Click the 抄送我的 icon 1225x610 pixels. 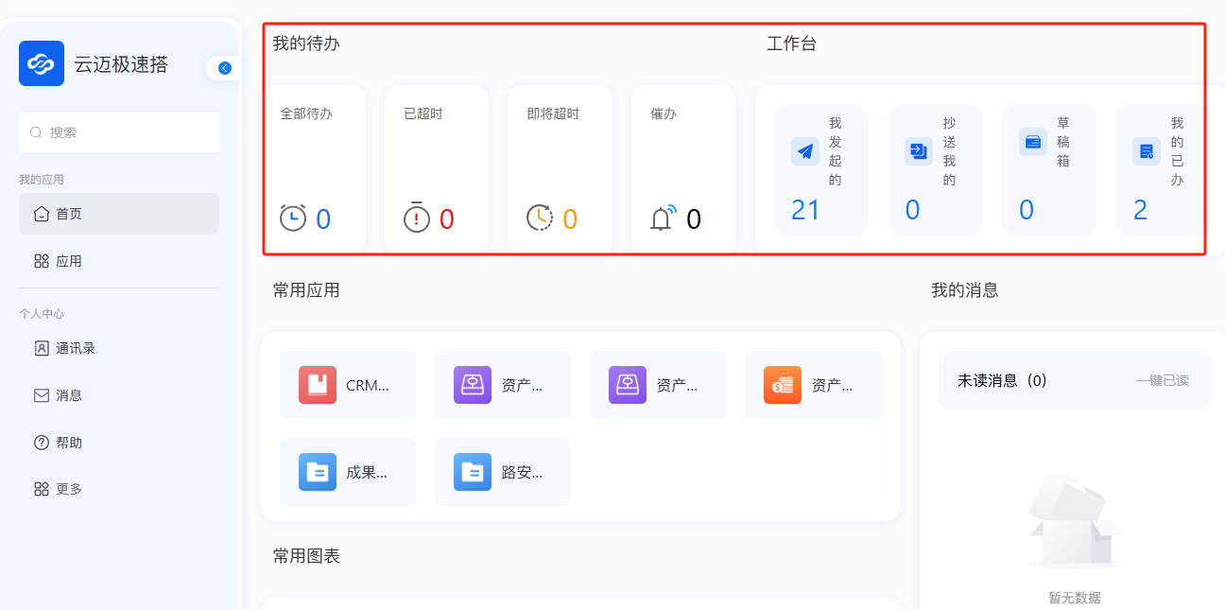coord(918,151)
